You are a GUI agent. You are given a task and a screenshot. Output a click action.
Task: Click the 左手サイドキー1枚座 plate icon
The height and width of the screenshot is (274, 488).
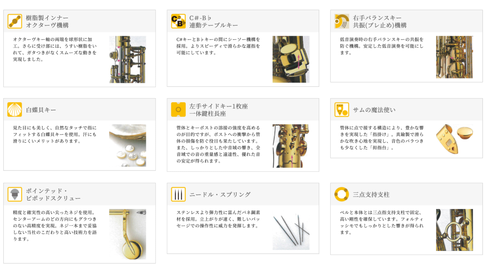point(178,110)
